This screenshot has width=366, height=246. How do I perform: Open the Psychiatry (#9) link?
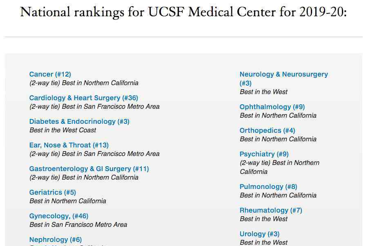[264, 154]
